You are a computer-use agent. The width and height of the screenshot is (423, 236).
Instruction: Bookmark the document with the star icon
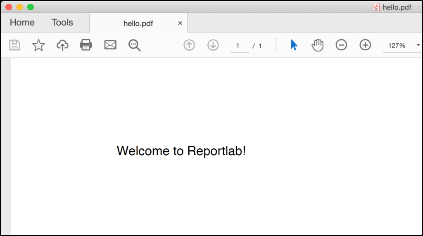pos(38,45)
